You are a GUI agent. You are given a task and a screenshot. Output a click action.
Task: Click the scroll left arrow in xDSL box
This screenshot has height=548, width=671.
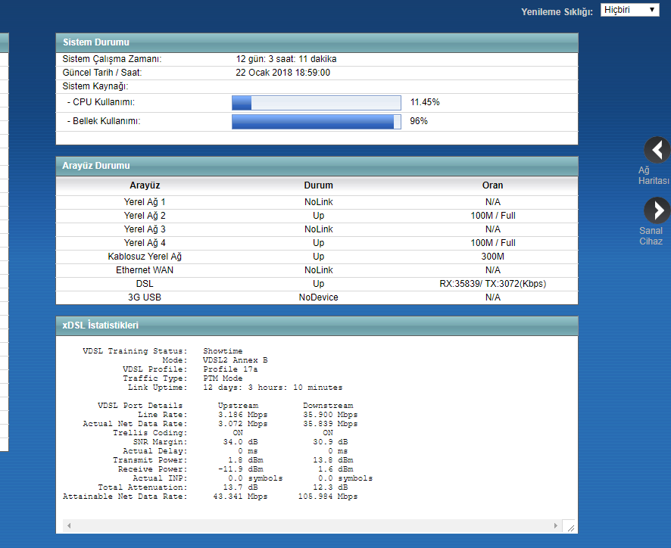68,526
